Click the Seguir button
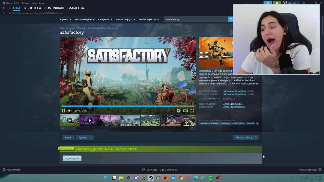The width and height of the screenshot is (324, 182). (69, 138)
